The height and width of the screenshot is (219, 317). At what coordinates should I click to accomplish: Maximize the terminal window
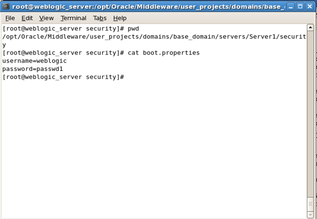click(300, 7)
